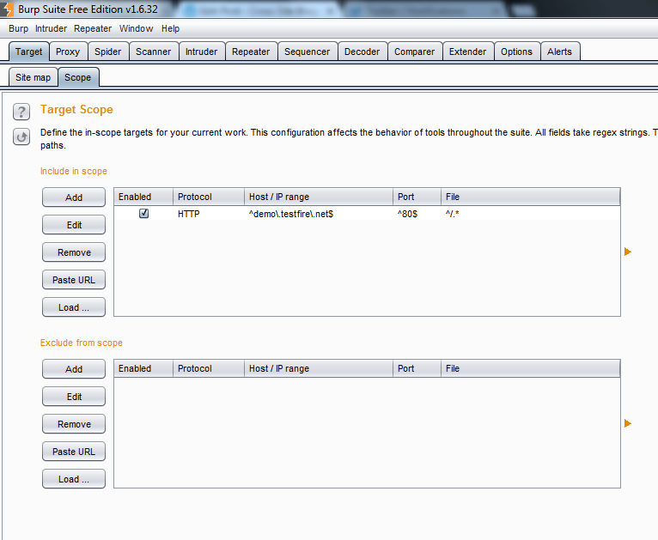Open the Scanner tab

[153, 52]
